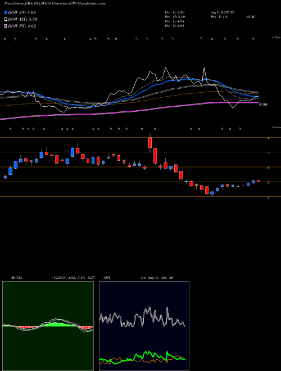Image resolution: width=281 pixels, height=371 pixels.
Task: Click the 'Pre H: 5.10' high value
Action: click(175, 17)
